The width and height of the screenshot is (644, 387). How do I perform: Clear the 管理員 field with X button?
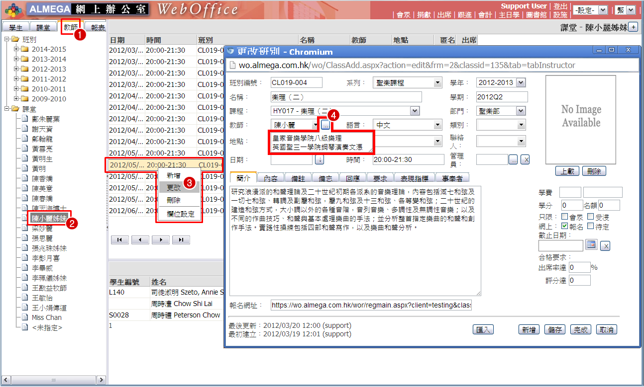point(525,159)
